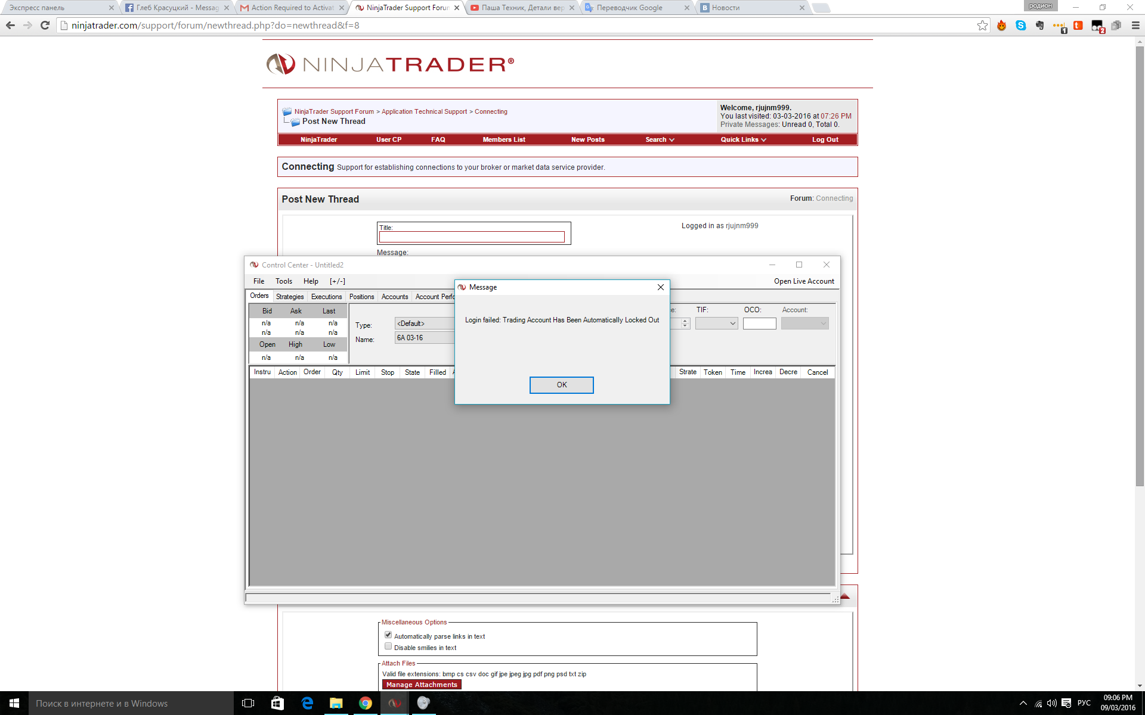Uncheck Automatically parse links in text
Screen dimensions: 1145x715
click(x=388, y=635)
